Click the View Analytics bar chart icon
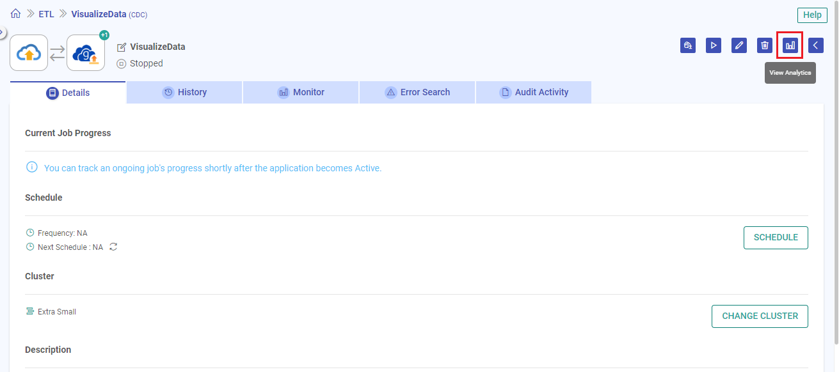This screenshot has width=839, height=372. point(790,45)
